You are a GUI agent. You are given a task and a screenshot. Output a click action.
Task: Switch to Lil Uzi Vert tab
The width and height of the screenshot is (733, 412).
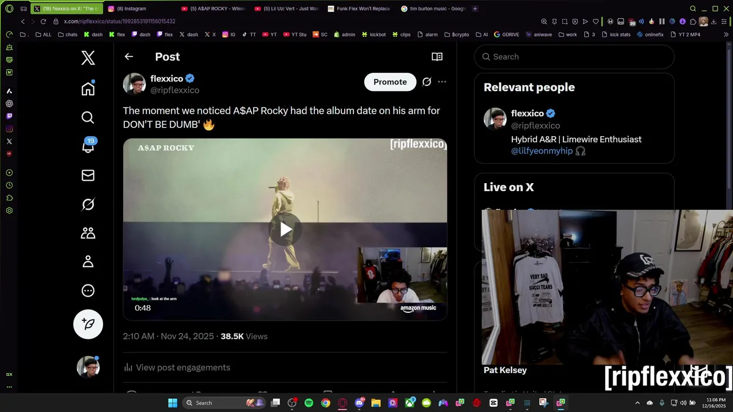287,9
